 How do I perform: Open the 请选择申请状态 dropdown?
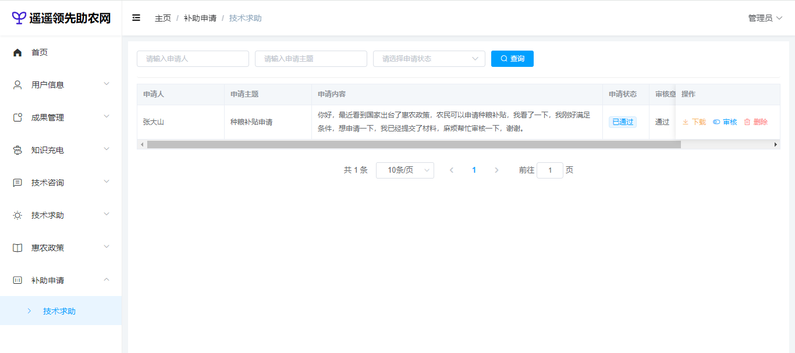coord(429,59)
